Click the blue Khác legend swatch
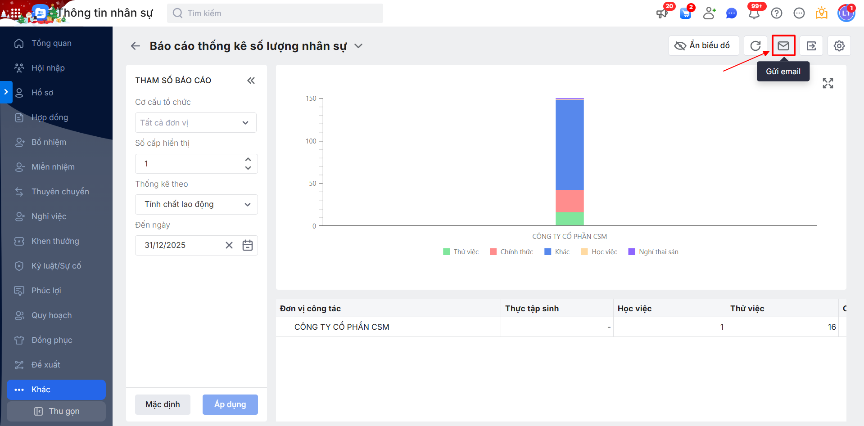 (x=548, y=252)
